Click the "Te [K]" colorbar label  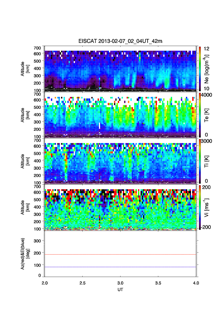(206, 115)
